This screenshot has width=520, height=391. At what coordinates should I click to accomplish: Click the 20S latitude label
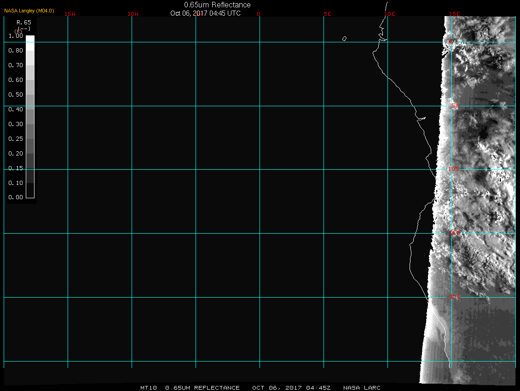click(454, 297)
